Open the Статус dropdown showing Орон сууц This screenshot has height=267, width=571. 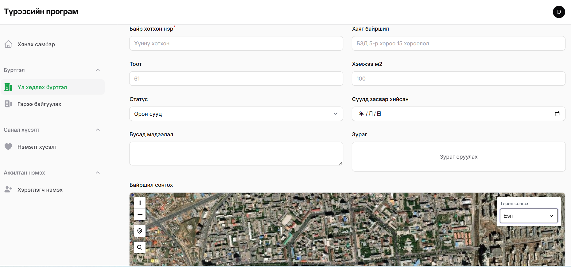coord(236,114)
